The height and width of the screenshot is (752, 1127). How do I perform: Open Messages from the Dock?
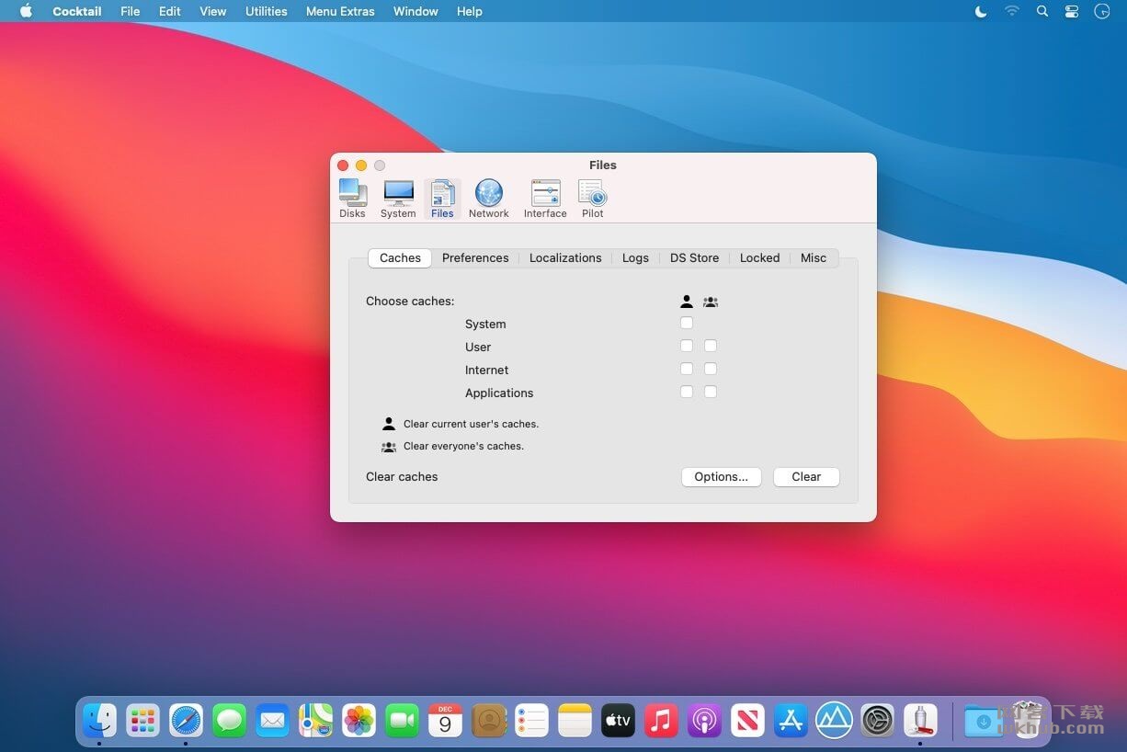229,721
